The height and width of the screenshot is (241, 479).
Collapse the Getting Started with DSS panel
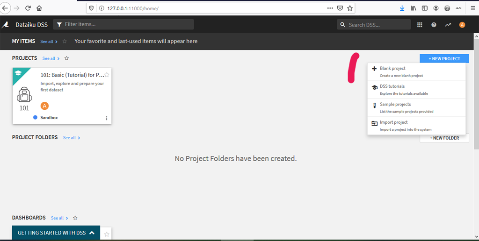tap(56, 233)
